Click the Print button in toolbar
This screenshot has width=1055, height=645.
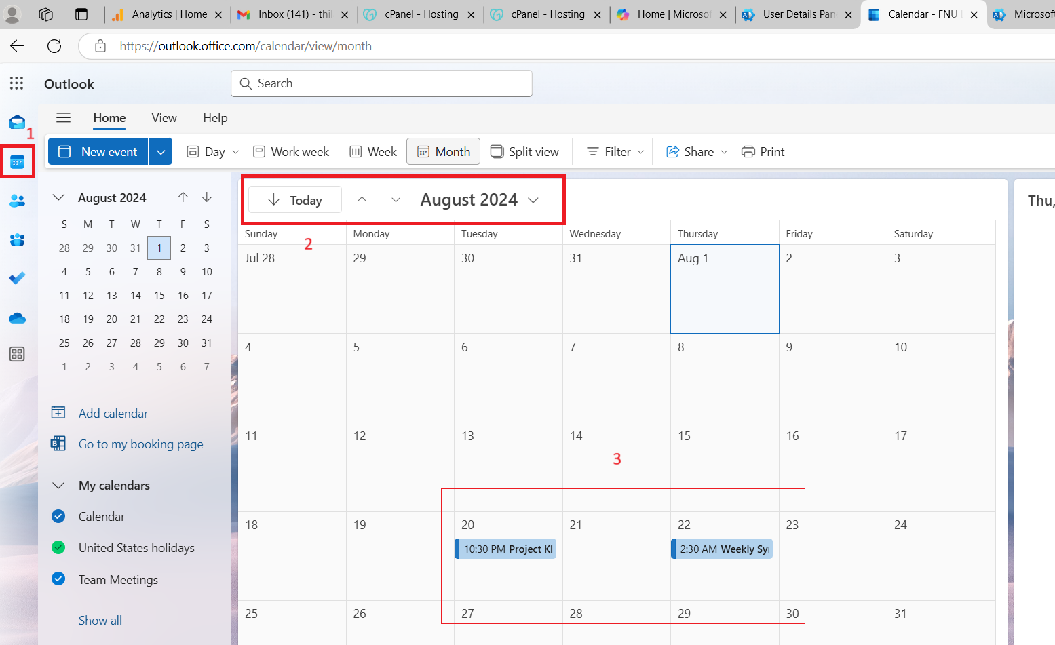point(763,152)
